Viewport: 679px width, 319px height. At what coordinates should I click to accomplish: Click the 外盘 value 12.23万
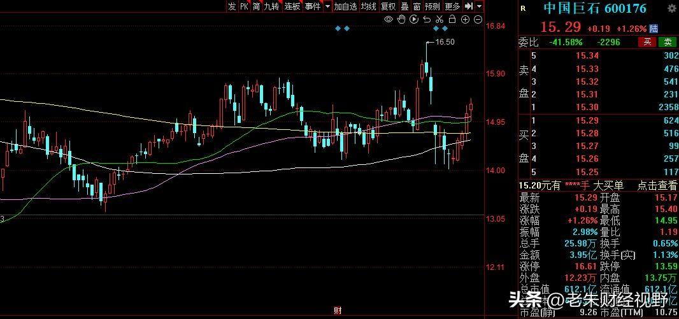point(582,277)
